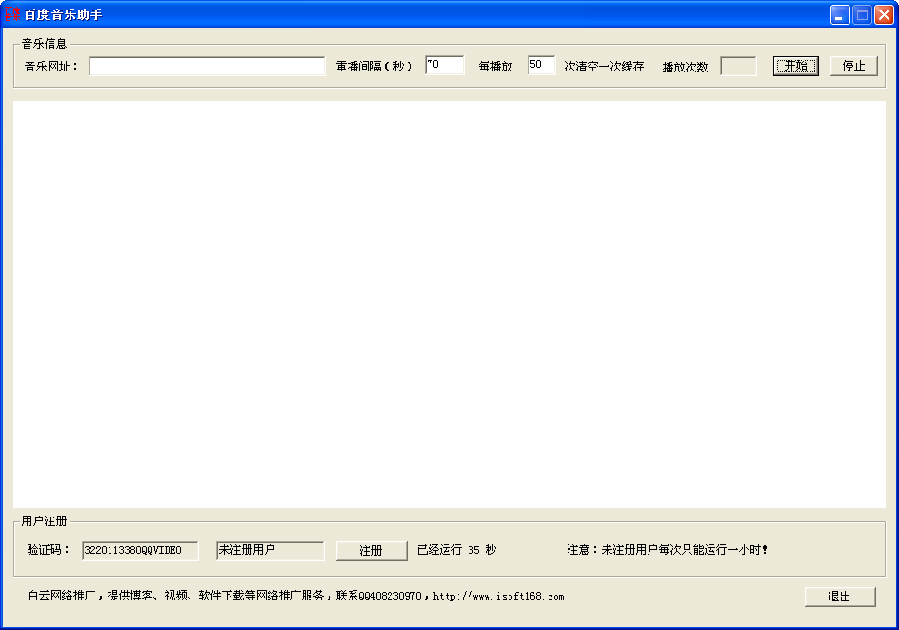Click the 次清空一次缓存 label

click(x=605, y=67)
